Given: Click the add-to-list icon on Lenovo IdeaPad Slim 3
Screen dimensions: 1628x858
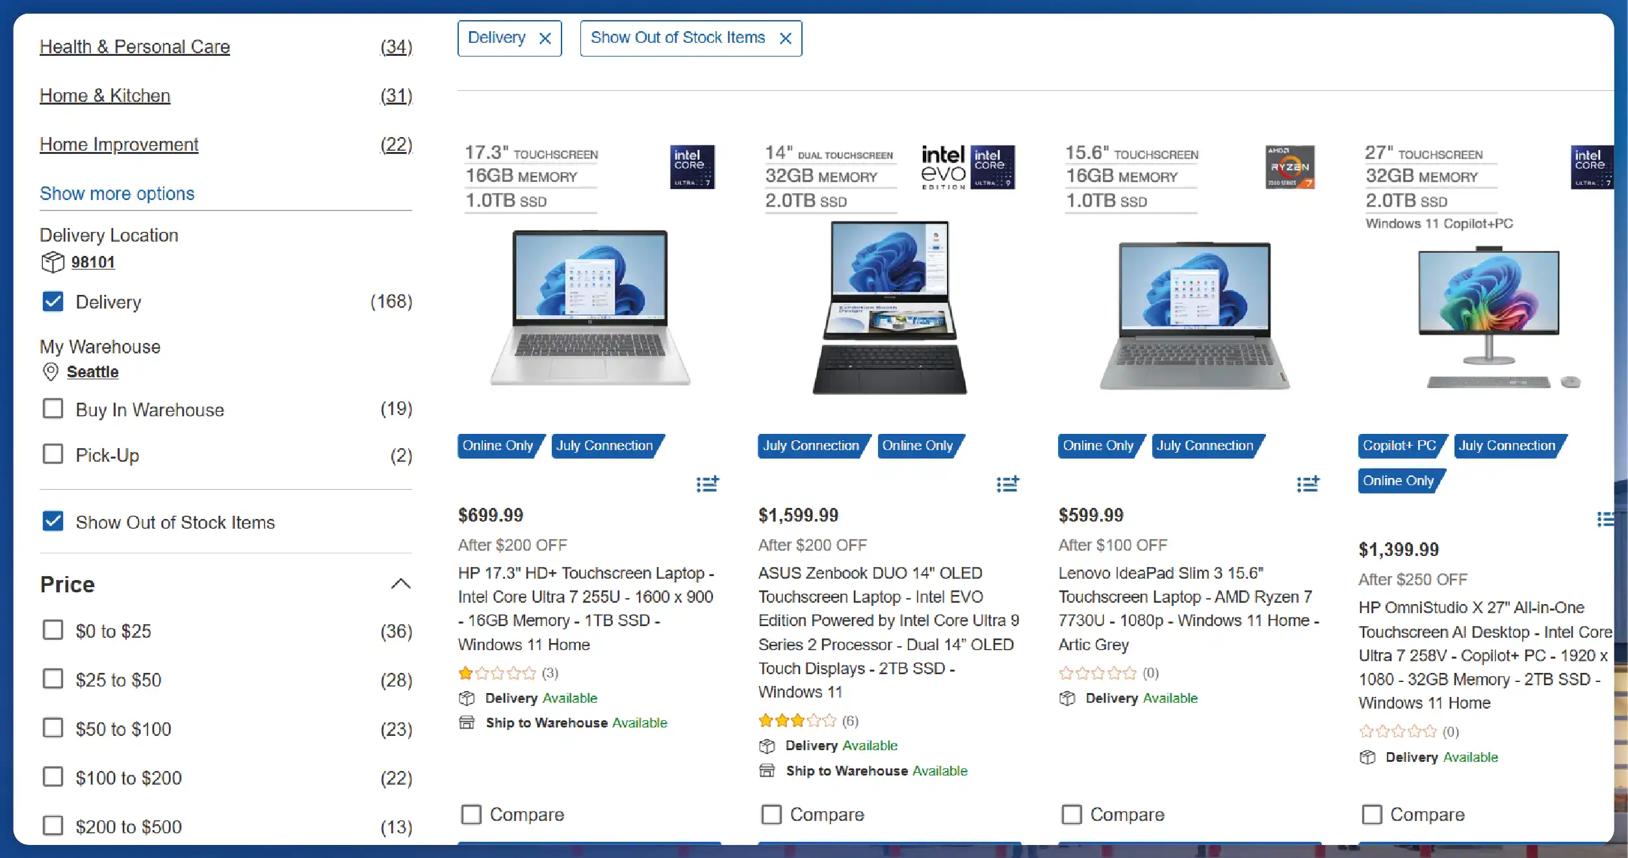Looking at the screenshot, I should 1307,483.
